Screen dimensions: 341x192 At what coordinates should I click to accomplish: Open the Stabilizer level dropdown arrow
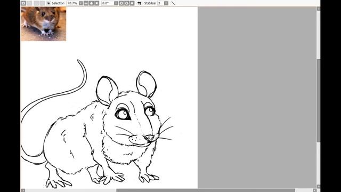pos(166,3)
